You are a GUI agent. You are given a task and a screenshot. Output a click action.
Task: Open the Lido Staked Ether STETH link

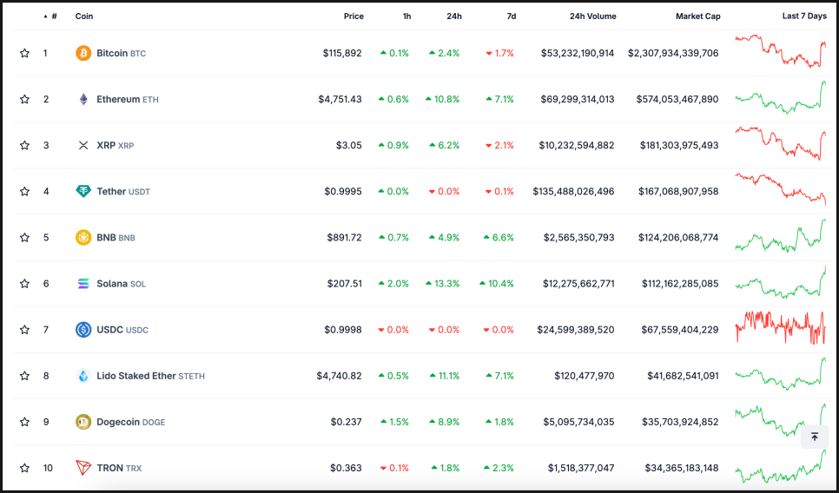click(x=150, y=376)
